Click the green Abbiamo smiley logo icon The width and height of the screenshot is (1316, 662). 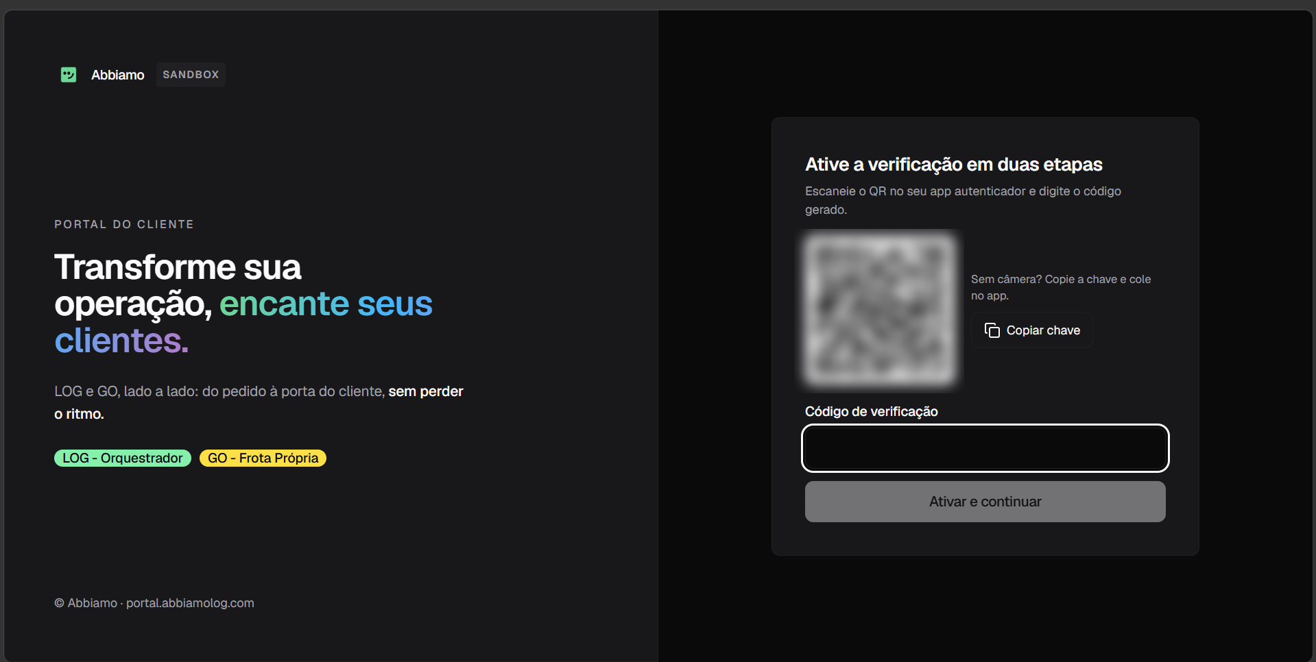69,75
